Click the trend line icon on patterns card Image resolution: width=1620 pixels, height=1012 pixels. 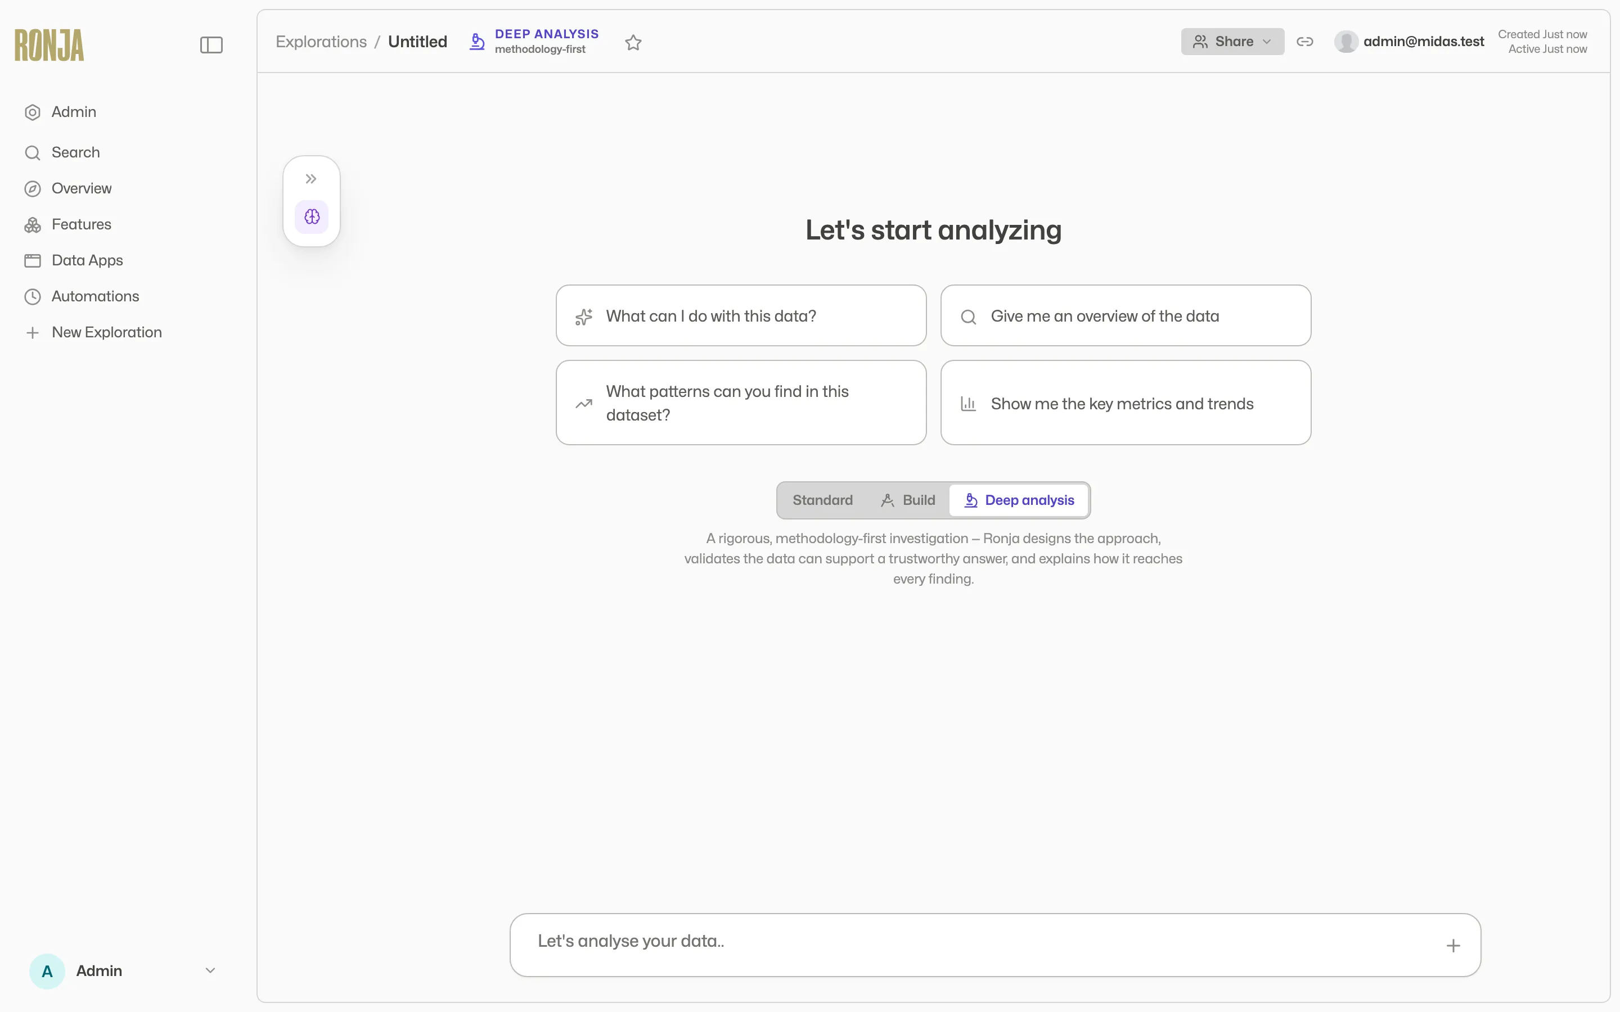584,404
